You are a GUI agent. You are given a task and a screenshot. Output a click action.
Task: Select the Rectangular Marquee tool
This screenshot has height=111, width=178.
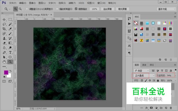click(x=10, y=19)
